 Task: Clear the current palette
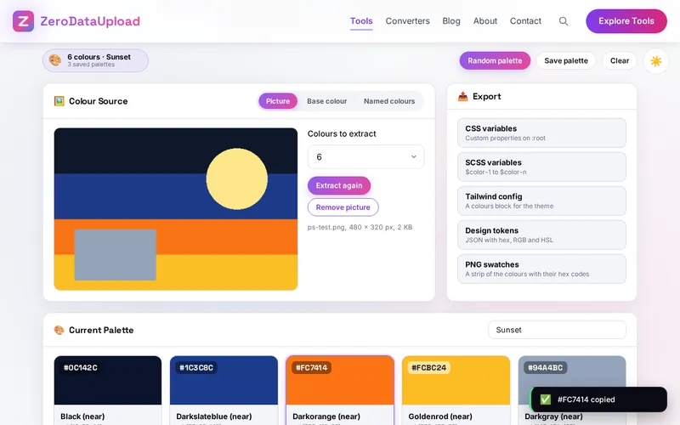click(620, 60)
